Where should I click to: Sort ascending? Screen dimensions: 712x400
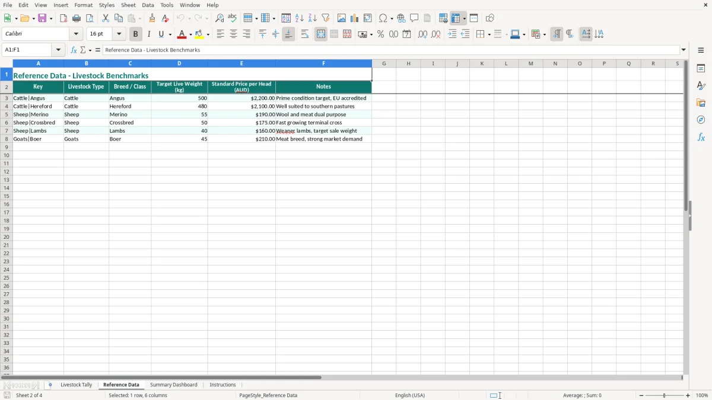point(300,18)
